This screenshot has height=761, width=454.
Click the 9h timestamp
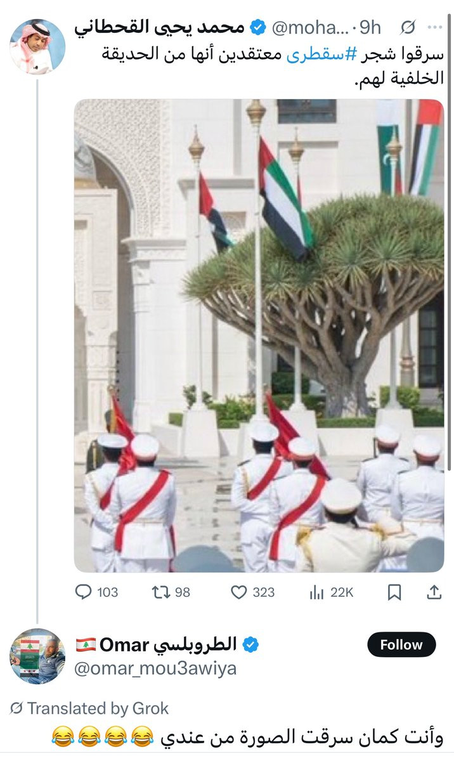(370, 27)
